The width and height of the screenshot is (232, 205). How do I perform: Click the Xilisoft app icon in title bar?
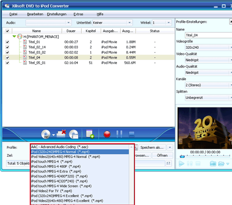click(7, 6)
